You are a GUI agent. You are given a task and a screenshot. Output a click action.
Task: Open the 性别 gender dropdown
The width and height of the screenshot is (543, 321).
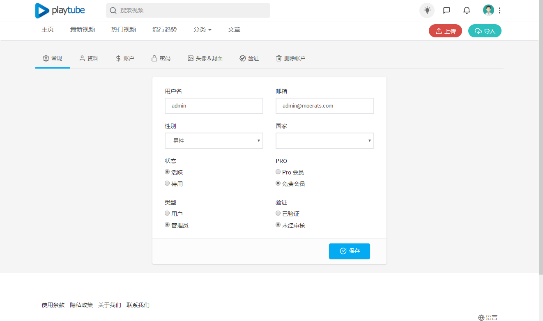214,141
